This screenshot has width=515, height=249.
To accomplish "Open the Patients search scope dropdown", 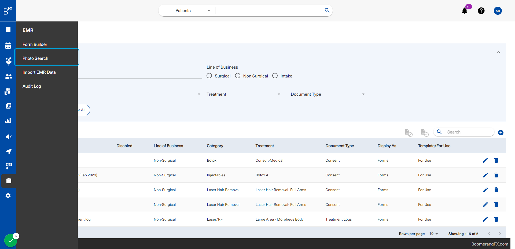I will point(193,11).
